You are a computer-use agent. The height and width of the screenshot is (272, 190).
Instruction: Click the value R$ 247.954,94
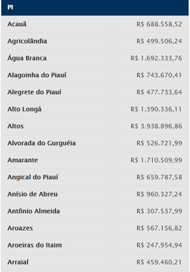coord(159,245)
